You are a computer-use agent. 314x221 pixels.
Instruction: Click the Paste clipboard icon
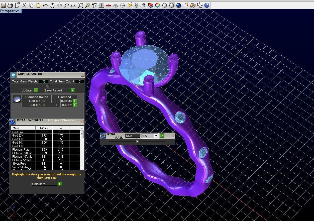tap(38, 5)
